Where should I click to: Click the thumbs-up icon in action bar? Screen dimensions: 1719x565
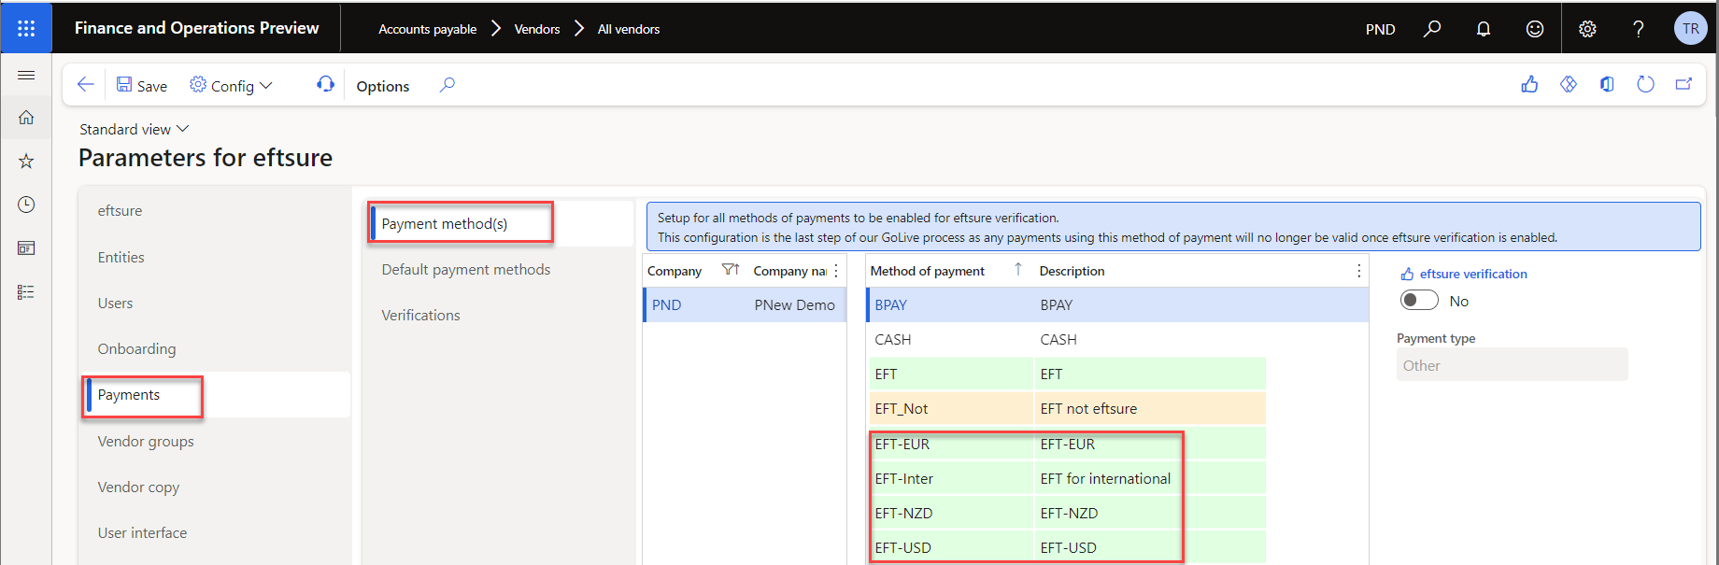point(1529,85)
